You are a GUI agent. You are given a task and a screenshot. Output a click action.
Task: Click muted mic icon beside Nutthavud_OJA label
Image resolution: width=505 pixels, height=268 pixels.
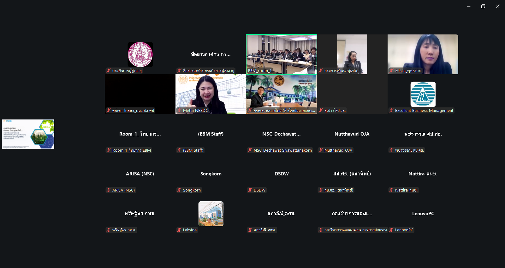[x=321, y=150]
